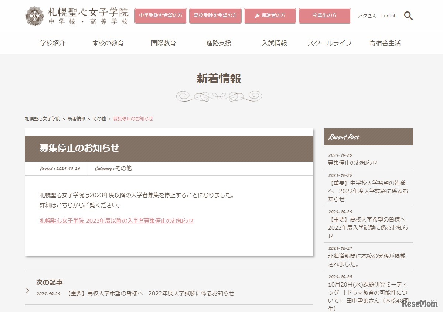This screenshot has height=312, width=443.
Task: Select the 高校受験を希望の方 button
Action: coord(215,16)
